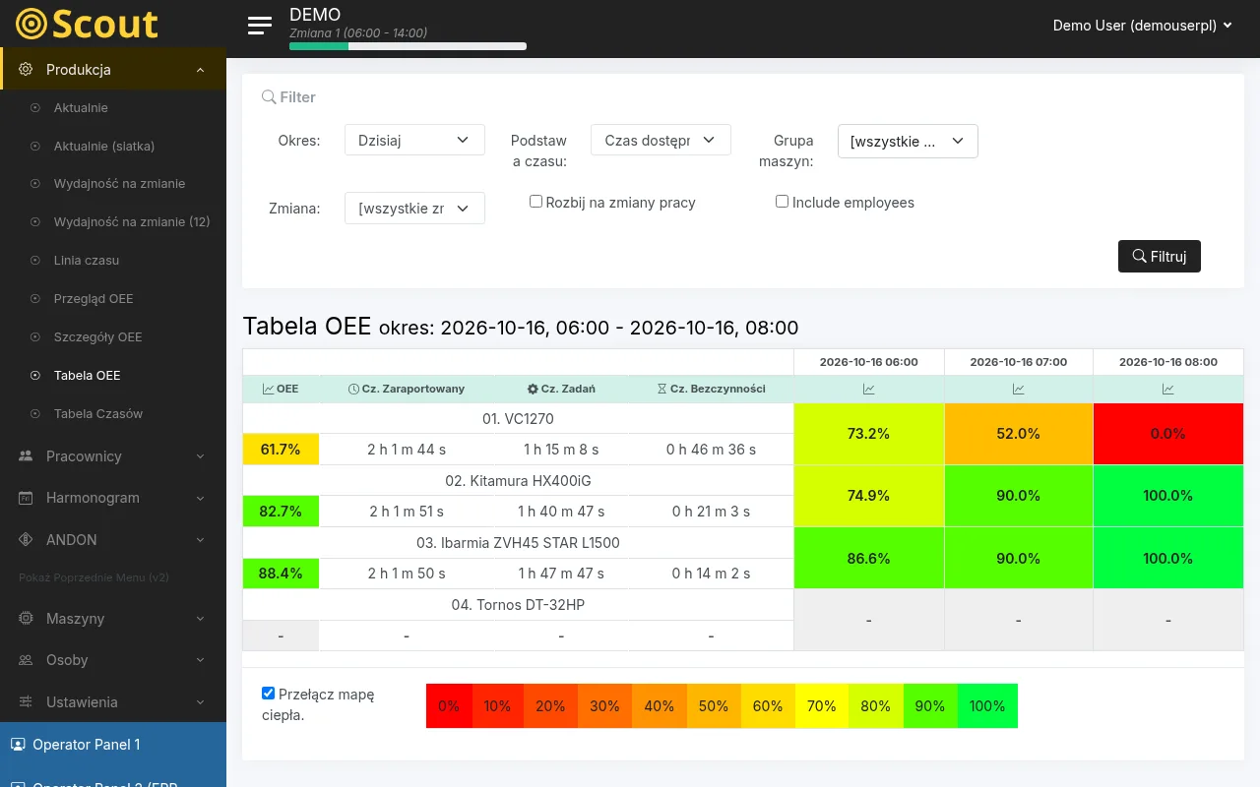The image size is (1260, 787).
Task: Click the Osoby people icon
Action: pos(26,660)
